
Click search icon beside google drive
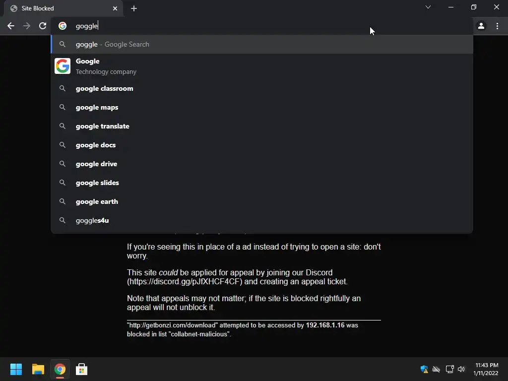tap(63, 164)
